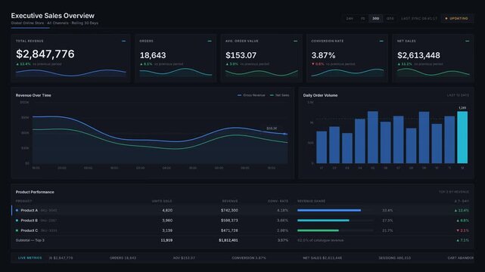Click the dash icon on Net Sales card
Screen dimensions: 485x272
click(x=467, y=41)
